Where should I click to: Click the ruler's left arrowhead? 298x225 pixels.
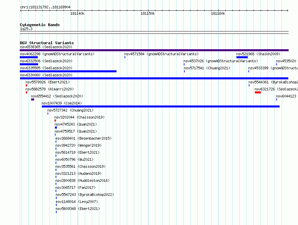tap(21, 10)
